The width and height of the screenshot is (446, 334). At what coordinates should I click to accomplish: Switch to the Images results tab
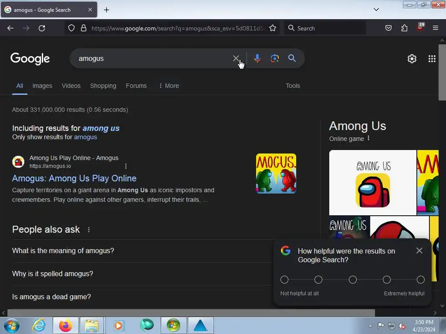pyautogui.click(x=42, y=86)
